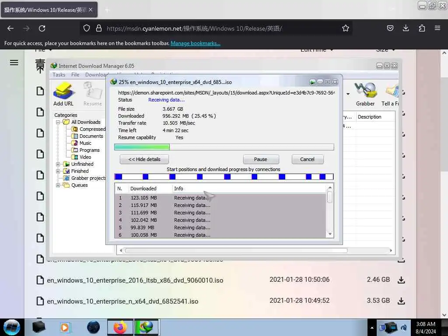Open en_windows_10_enterprise_n_x64_dvd_6852541.iso link
This screenshot has height=336, width=448.
pos(122,301)
